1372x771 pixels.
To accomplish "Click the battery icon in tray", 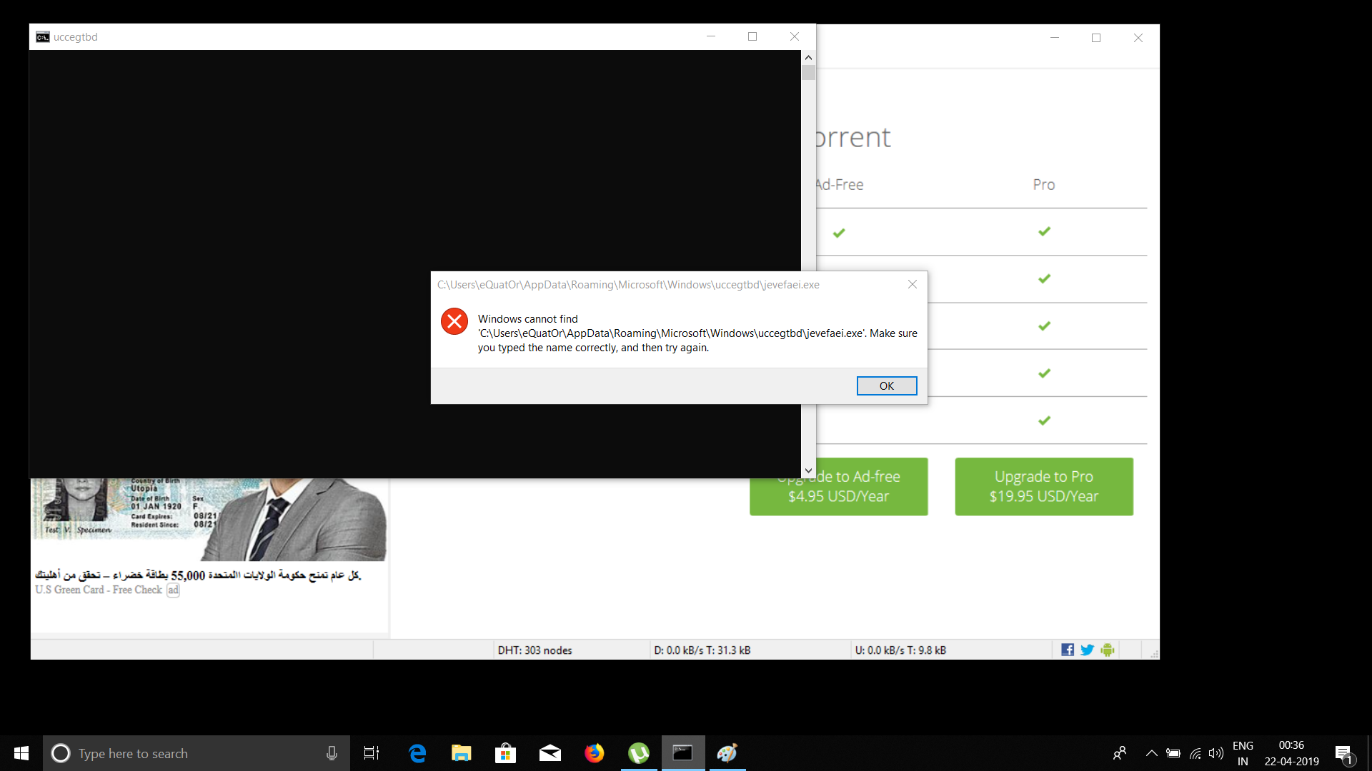I will pos(1173,753).
